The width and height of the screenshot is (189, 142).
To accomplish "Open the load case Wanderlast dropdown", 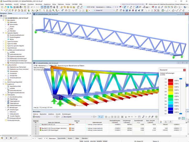I will [x=114, y=7].
